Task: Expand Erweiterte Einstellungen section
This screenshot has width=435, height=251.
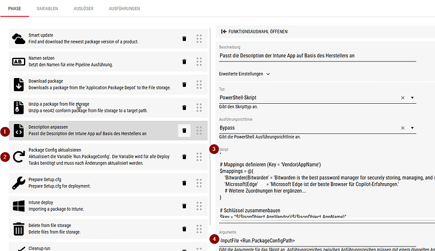Action: [x=245, y=74]
